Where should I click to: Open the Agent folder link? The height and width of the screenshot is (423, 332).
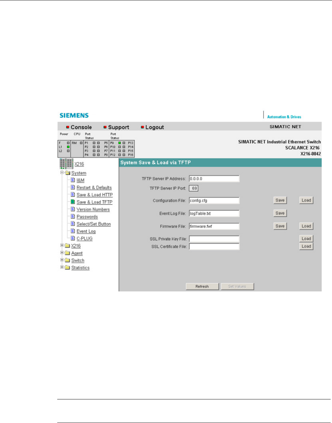(77, 253)
